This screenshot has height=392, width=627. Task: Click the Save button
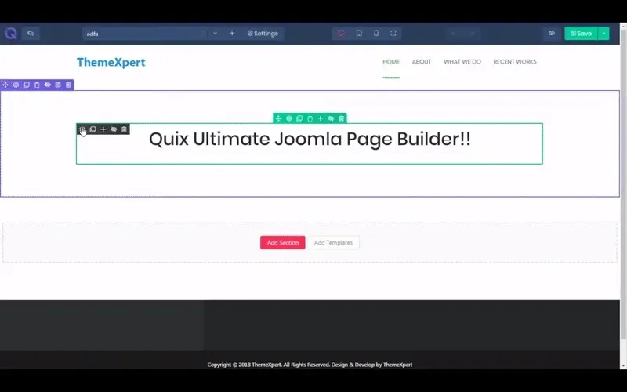tap(581, 33)
